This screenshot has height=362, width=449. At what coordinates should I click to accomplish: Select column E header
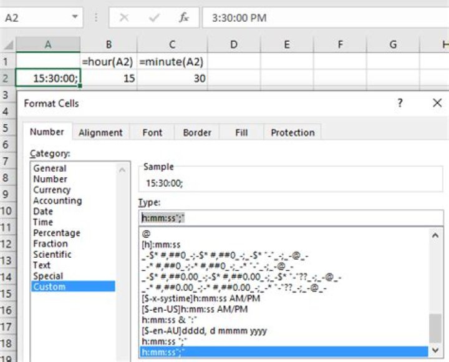(x=287, y=44)
